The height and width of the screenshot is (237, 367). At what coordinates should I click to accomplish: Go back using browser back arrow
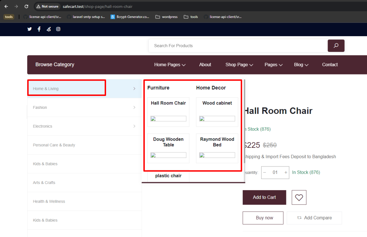click(6, 6)
